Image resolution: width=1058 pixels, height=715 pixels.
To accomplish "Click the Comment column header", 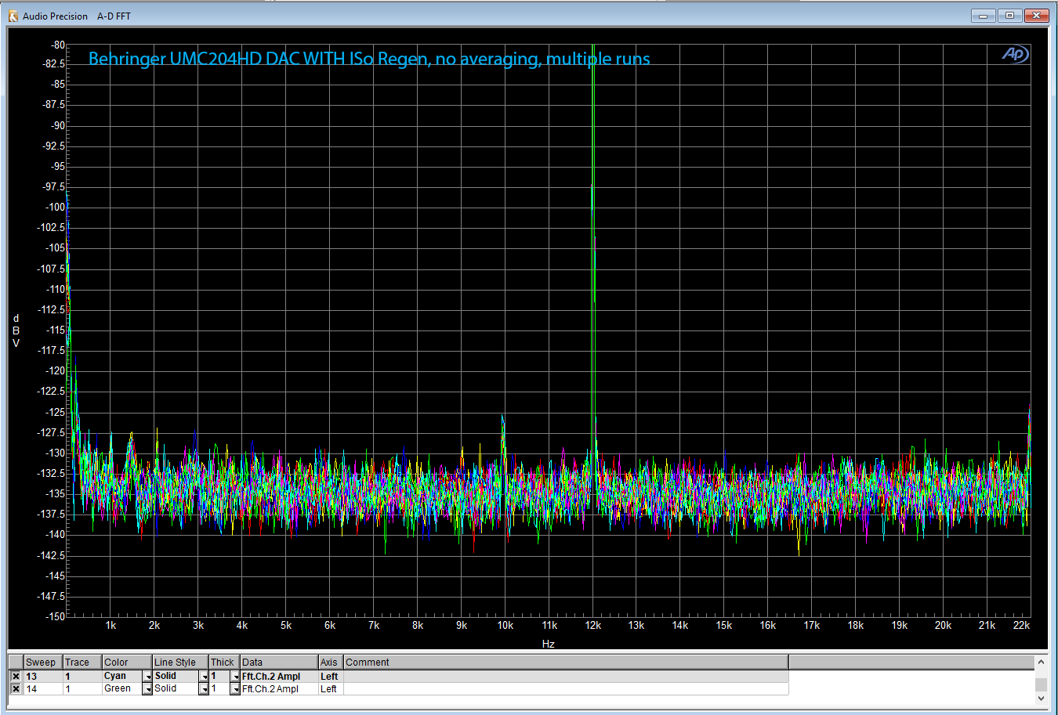I will 566,663.
